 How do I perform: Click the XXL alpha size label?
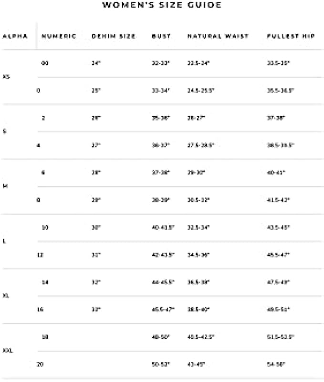[7, 351]
